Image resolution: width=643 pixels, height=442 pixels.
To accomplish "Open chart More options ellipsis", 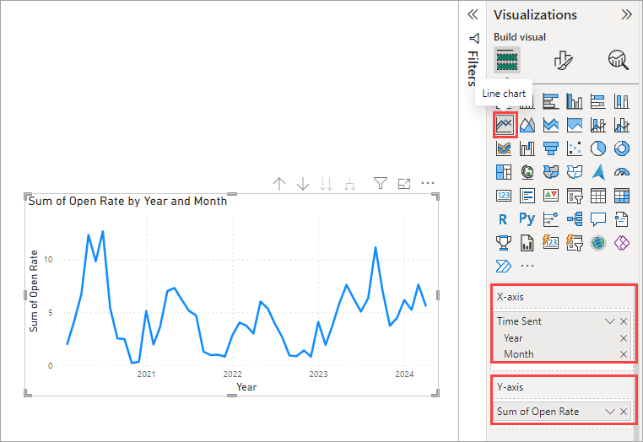I will [x=428, y=183].
